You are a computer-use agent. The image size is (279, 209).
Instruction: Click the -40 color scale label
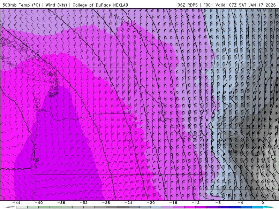39,203
